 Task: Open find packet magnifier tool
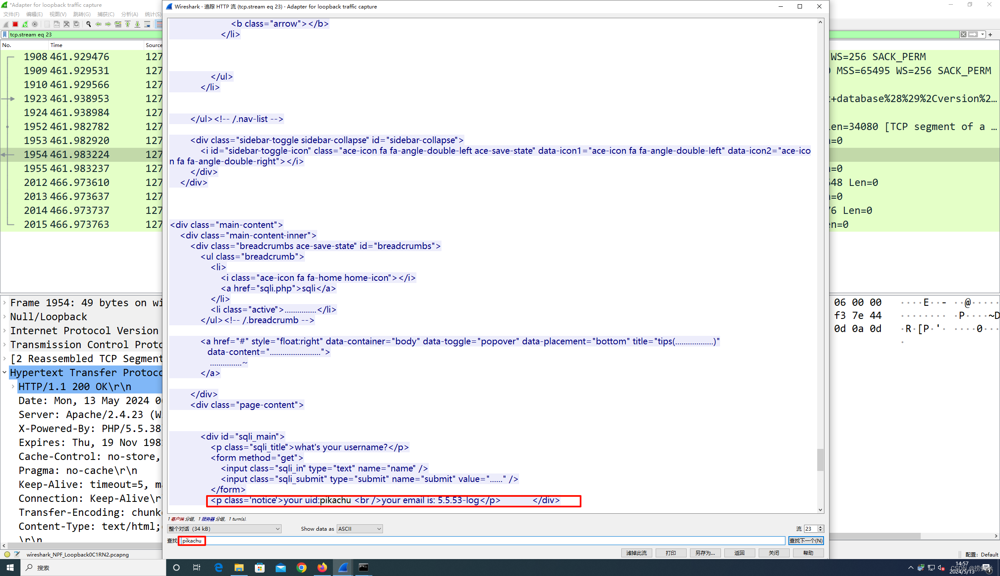tap(89, 24)
